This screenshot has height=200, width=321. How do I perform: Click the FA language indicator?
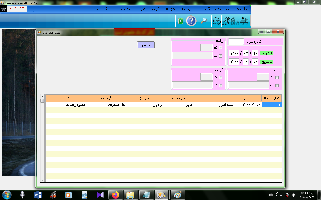coord(265,194)
